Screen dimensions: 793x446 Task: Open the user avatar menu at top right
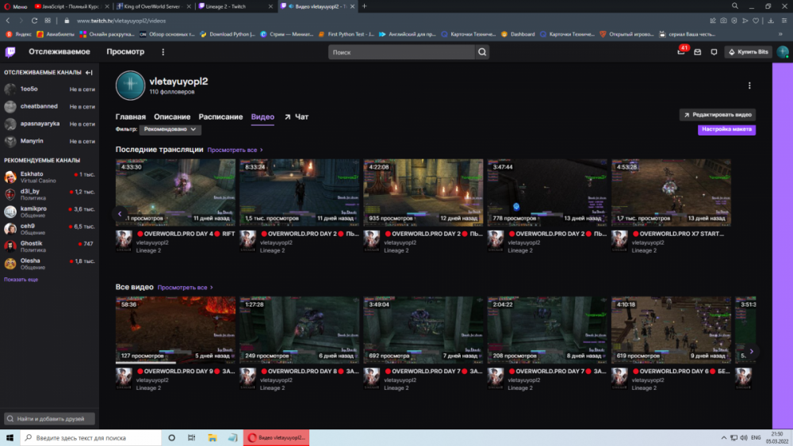(x=783, y=51)
